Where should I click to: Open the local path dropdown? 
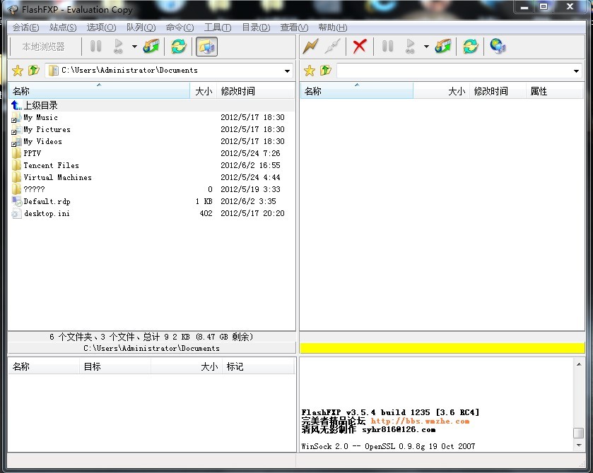pyautogui.click(x=287, y=71)
